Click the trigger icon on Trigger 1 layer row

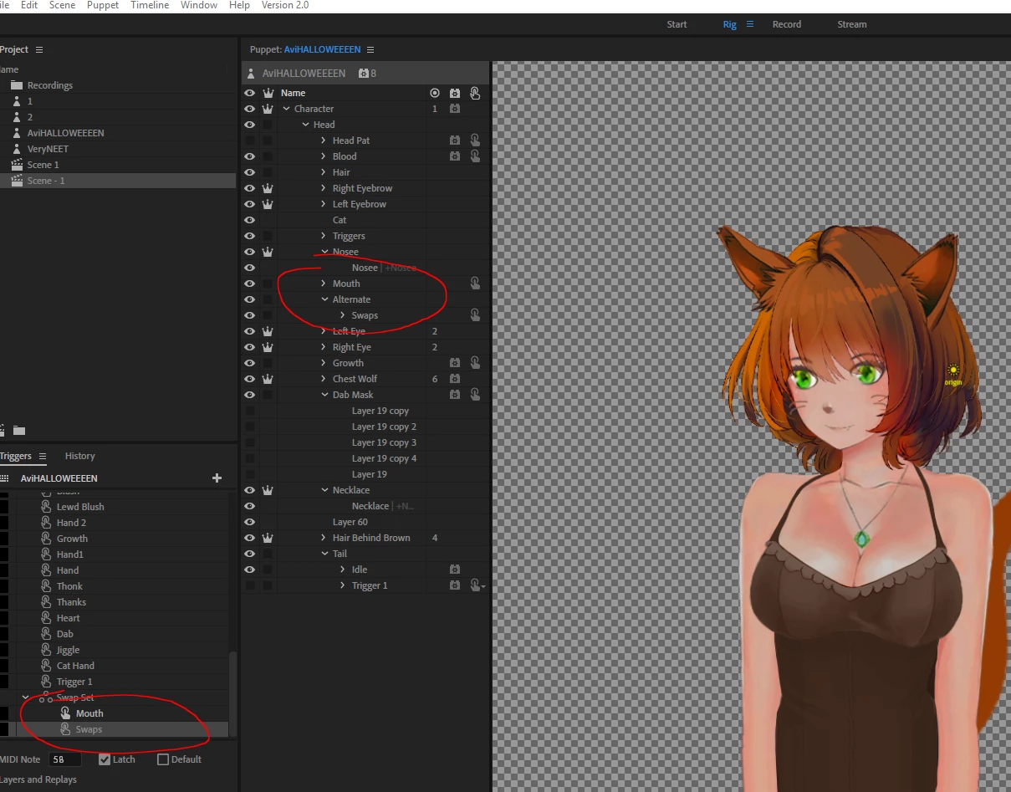tap(475, 585)
